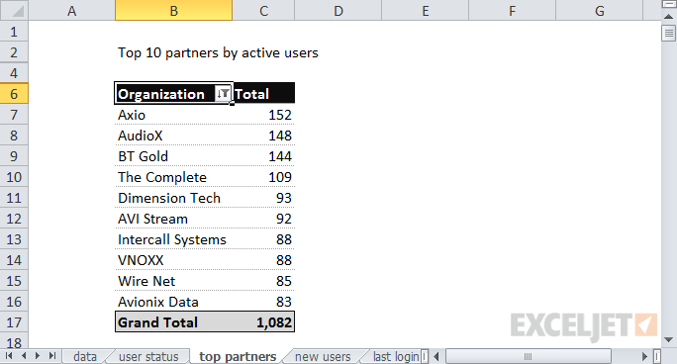
Task: Click the horizontal scrollbar thumb
Action: click(x=529, y=356)
